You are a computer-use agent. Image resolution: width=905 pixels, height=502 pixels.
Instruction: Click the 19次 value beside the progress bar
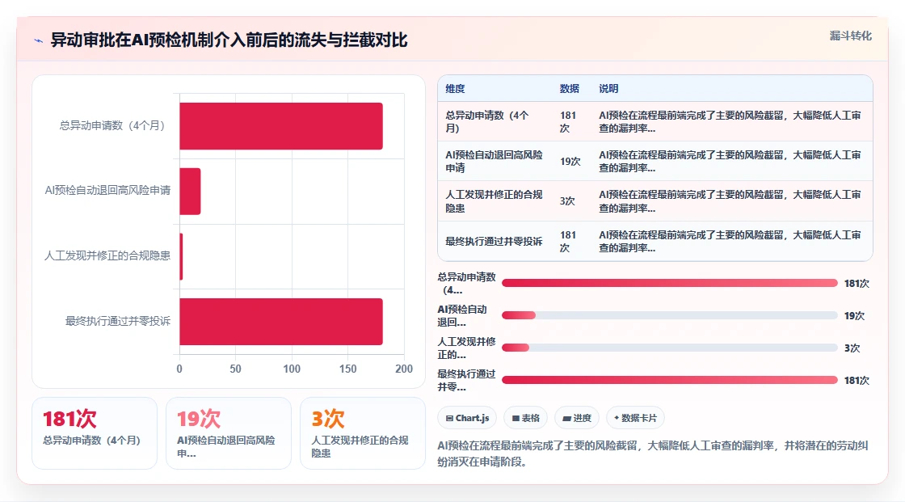854,315
